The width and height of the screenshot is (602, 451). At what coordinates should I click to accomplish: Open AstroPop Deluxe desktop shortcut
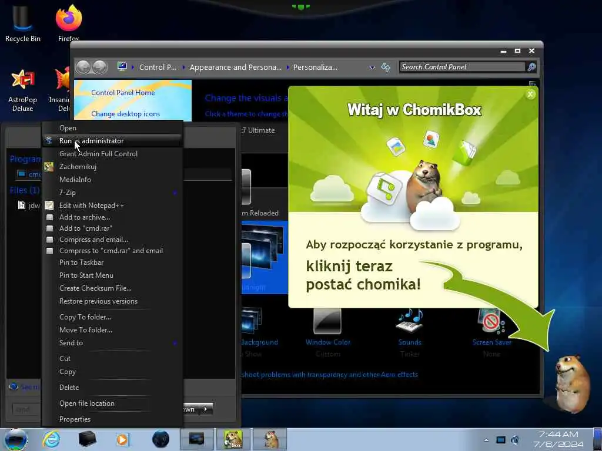[23, 91]
